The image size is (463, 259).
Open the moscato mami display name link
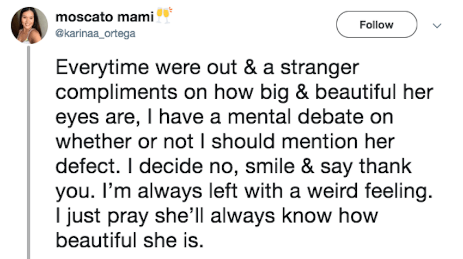105,17
